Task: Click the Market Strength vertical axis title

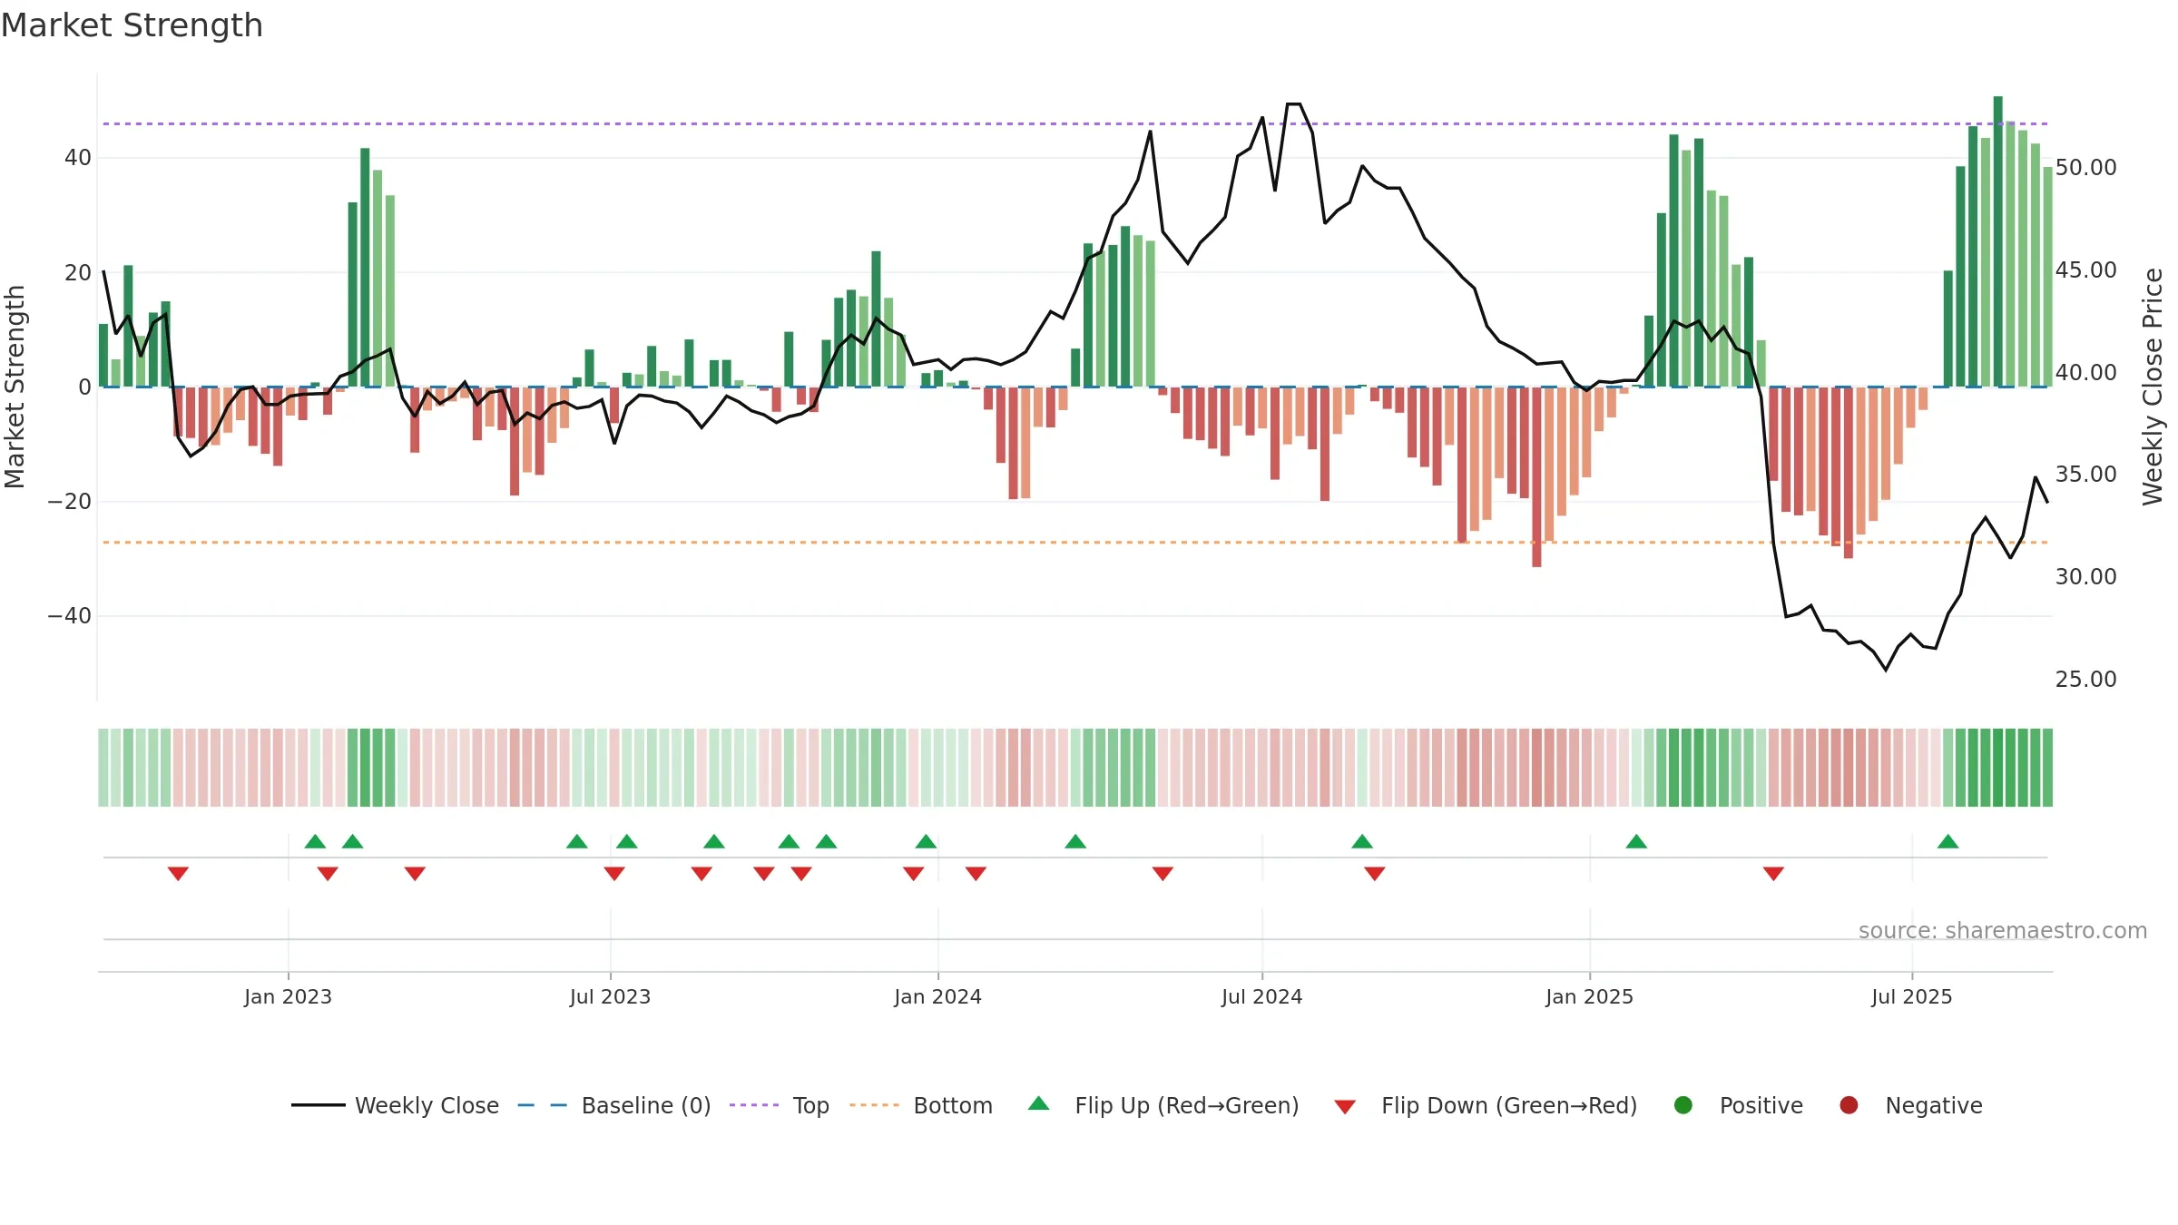Action: (15, 387)
